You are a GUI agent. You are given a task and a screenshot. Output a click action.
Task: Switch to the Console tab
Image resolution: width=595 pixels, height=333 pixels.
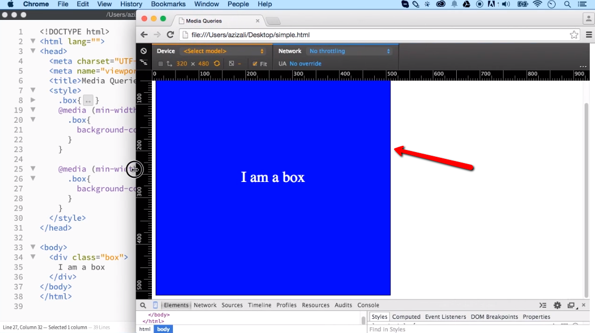pyautogui.click(x=368, y=305)
